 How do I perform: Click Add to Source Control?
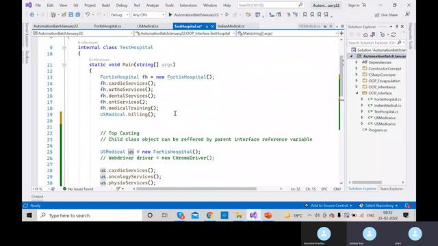pos(328,206)
